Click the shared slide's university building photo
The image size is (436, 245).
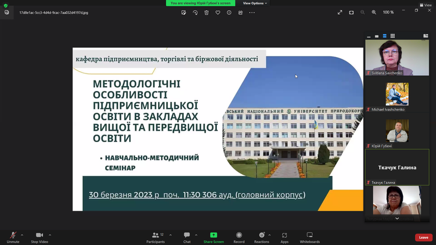(293, 117)
